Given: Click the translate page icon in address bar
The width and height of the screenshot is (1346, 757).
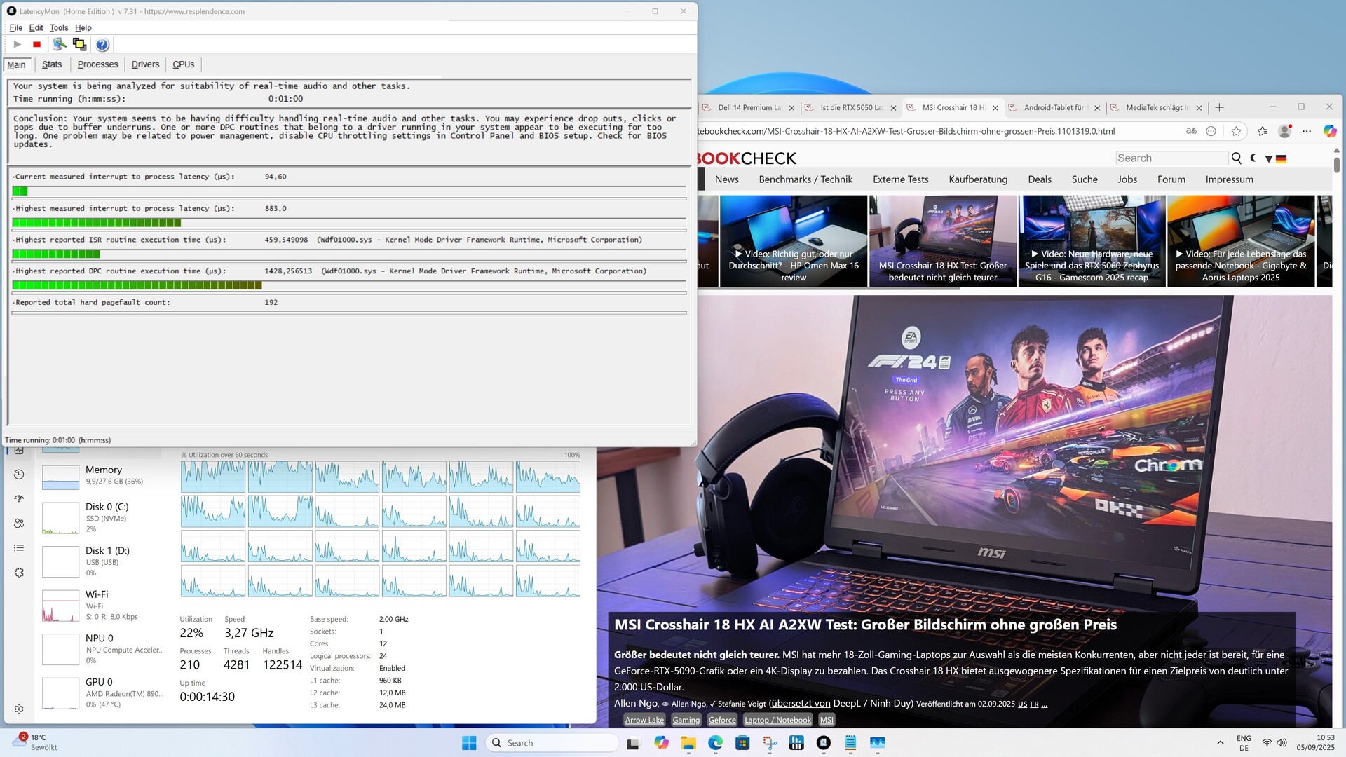Looking at the screenshot, I should [x=1191, y=131].
